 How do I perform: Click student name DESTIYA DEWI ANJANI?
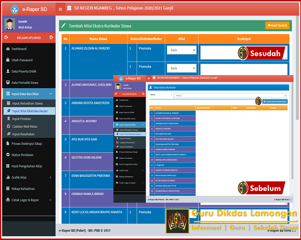point(86,157)
